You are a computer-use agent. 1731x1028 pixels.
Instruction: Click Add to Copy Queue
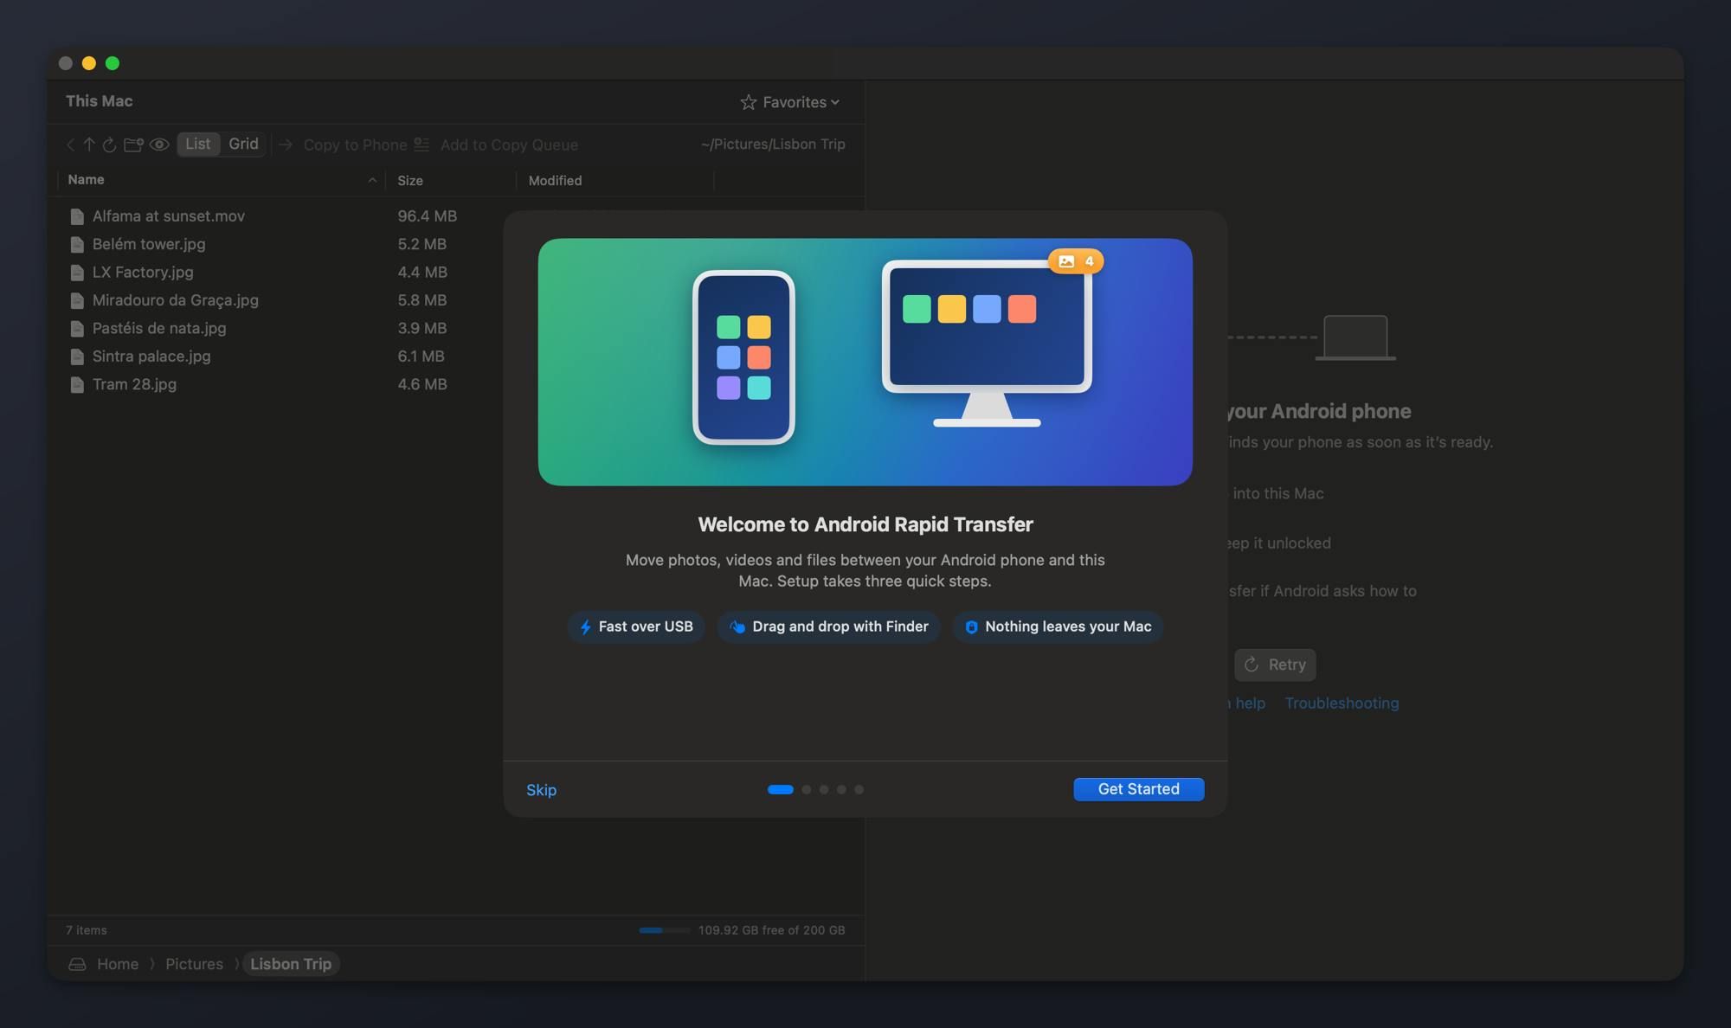coord(496,145)
